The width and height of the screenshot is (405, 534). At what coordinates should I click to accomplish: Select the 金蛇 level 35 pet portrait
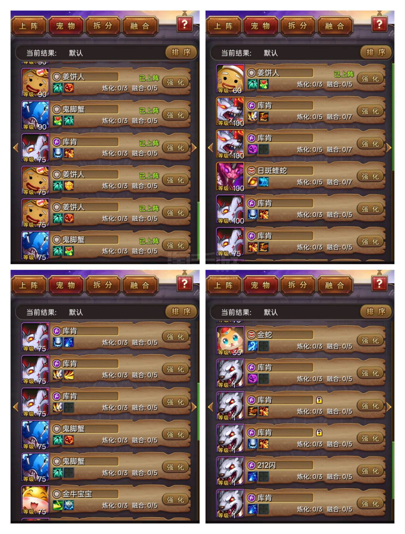coord(230,340)
